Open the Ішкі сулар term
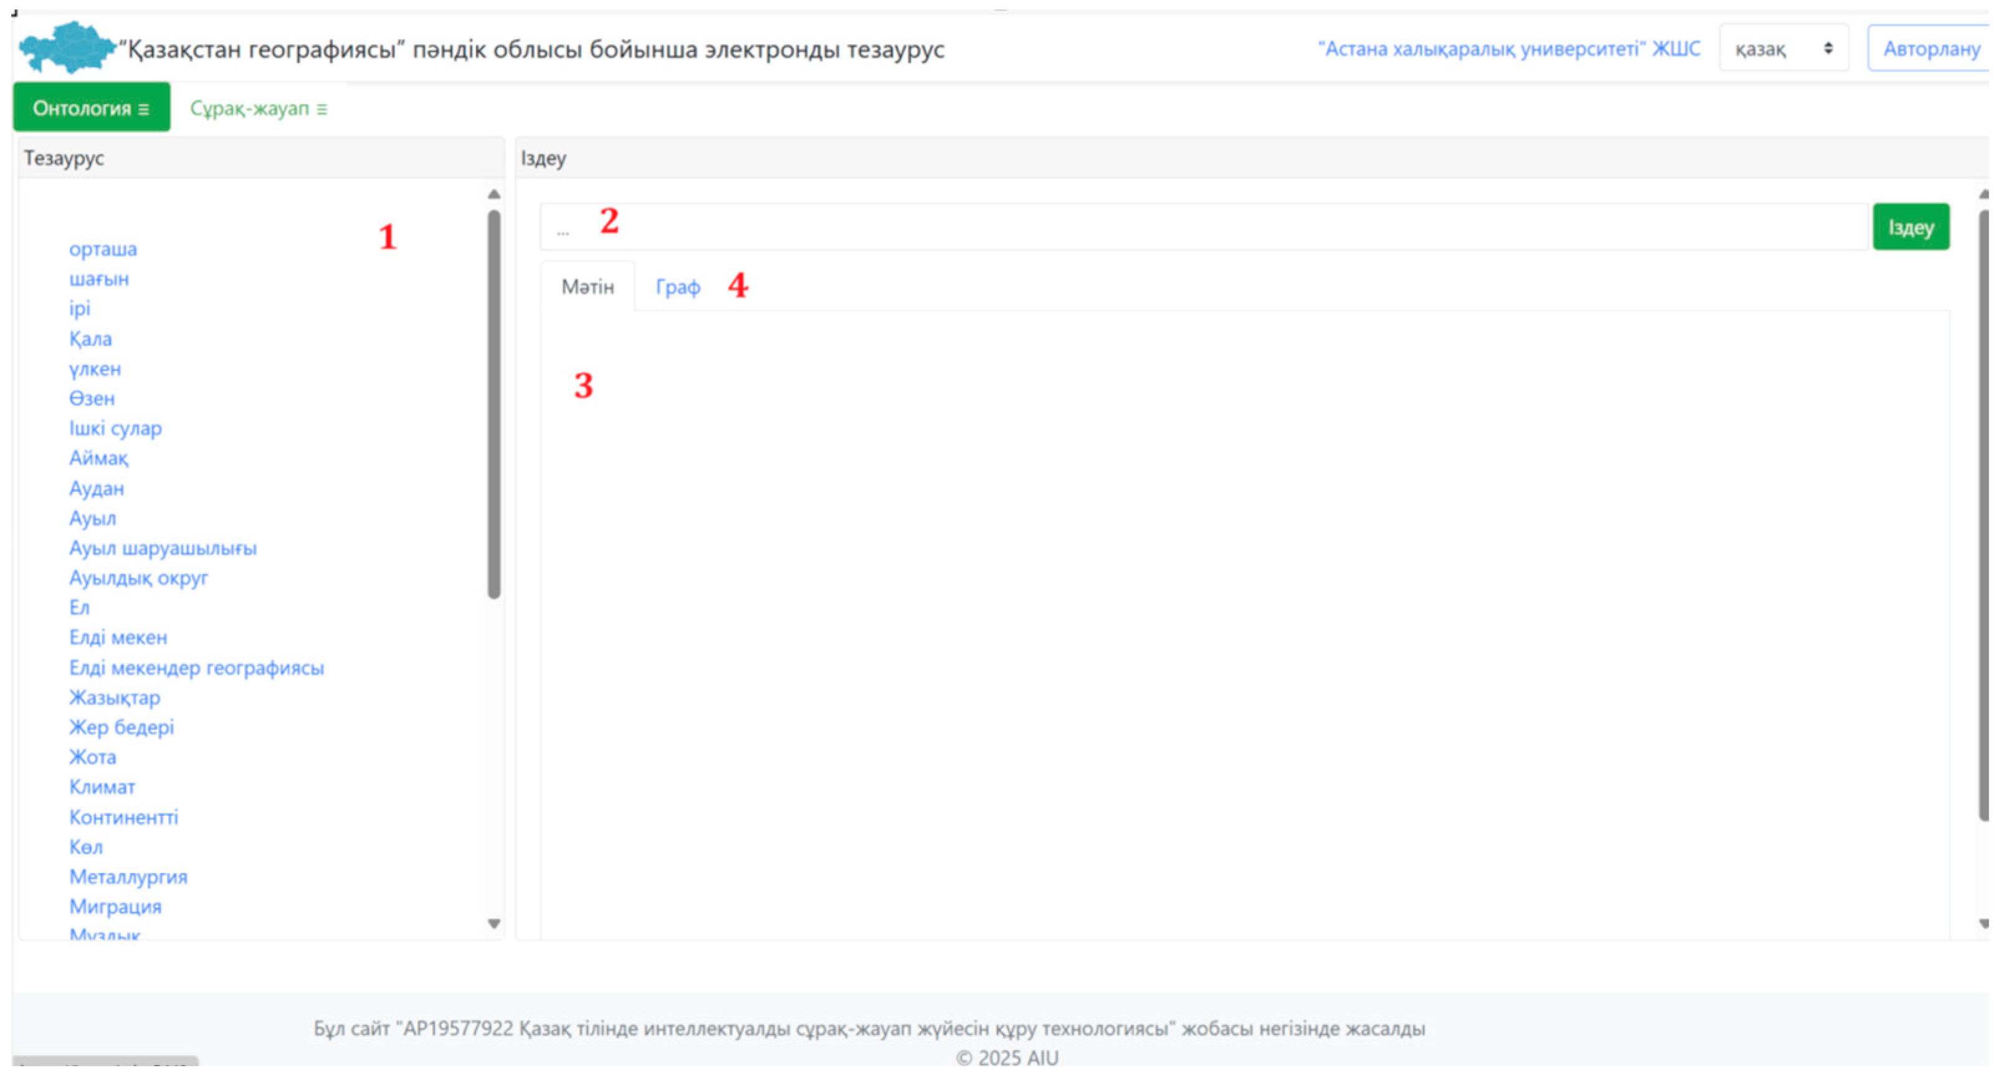 (115, 428)
